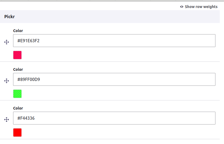Place cursor on the #89FF00D9 hex text
The width and height of the screenshot is (224, 144).
tap(29, 79)
